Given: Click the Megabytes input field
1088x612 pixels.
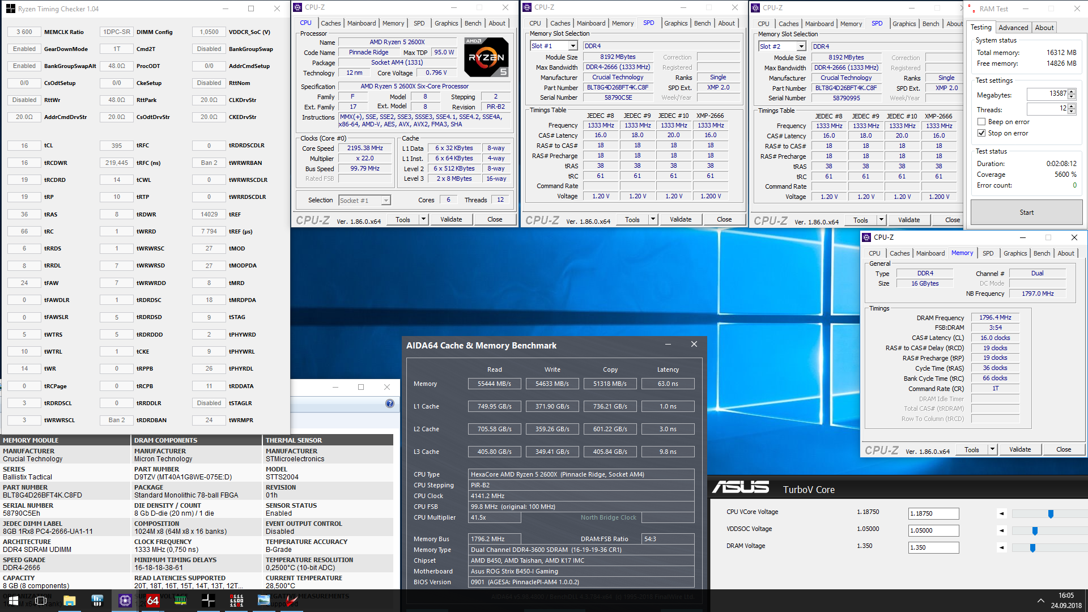Looking at the screenshot, I should coord(1047,94).
